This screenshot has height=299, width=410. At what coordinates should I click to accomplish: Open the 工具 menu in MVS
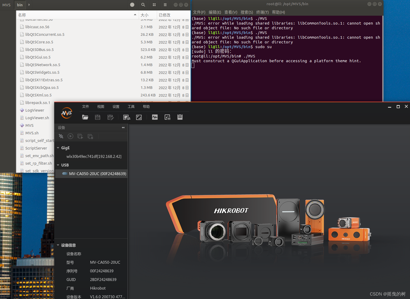click(131, 106)
